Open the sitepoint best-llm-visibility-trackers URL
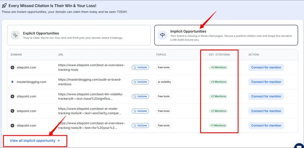The image size is (304, 148). pos(91,96)
